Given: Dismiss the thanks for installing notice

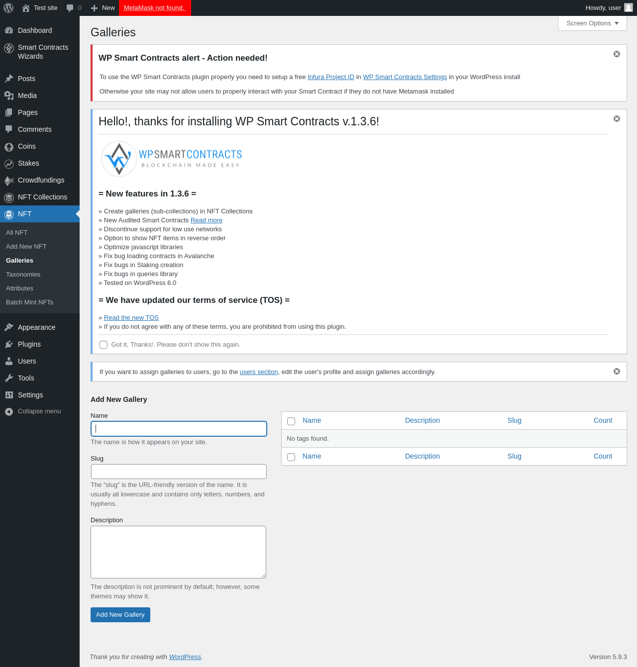Looking at the screenshot, I should 617,118.
